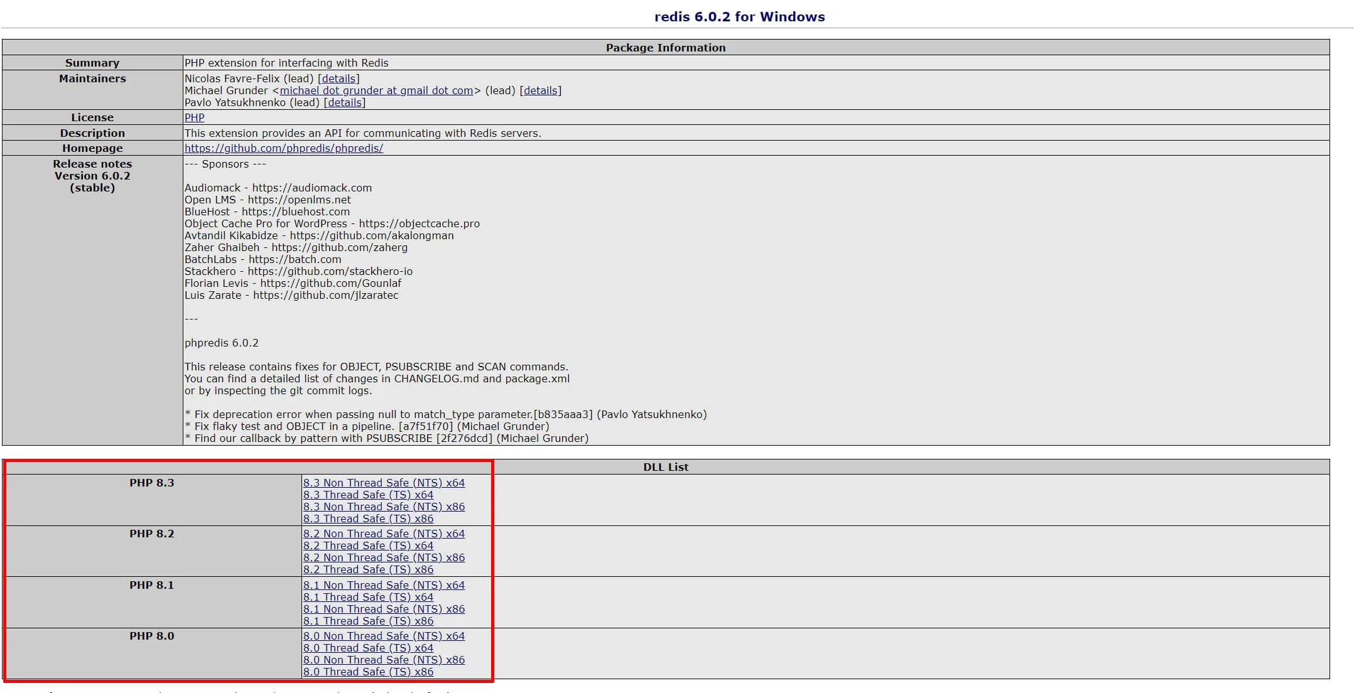Viewport: 1354px width, 693px height.
Task: Click the 'License' row label
Action: (92, 117)
